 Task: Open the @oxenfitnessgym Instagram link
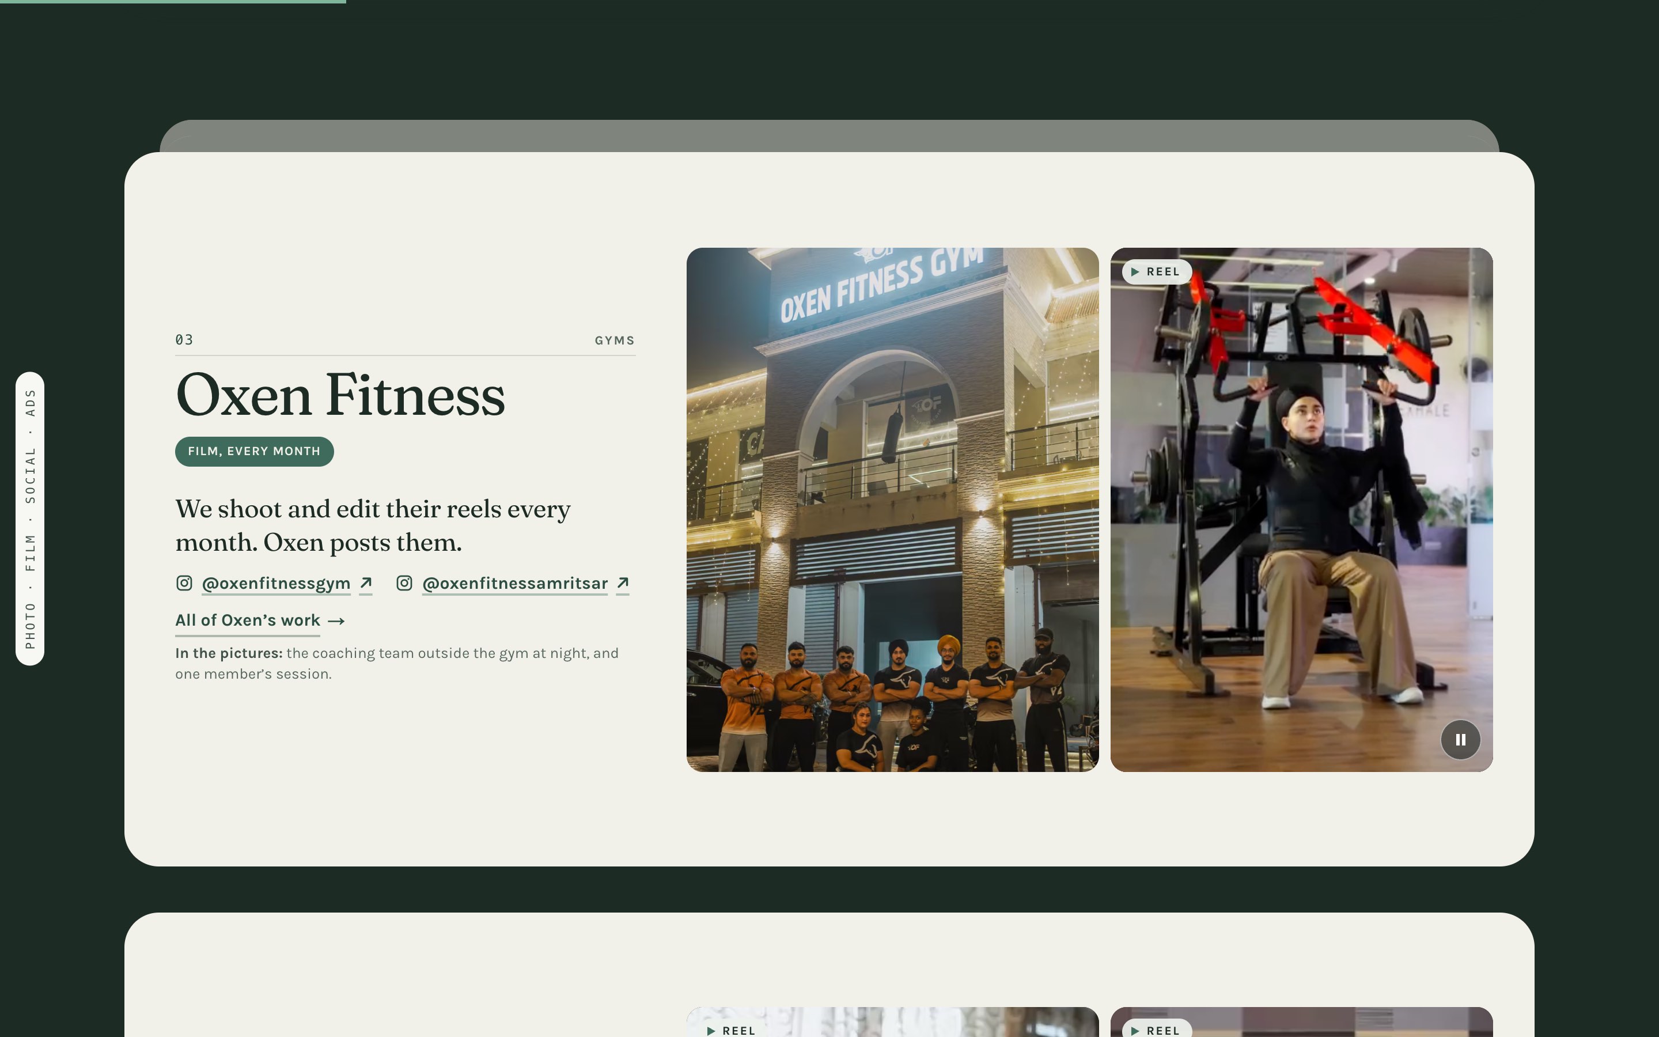(x=276, y=584)
